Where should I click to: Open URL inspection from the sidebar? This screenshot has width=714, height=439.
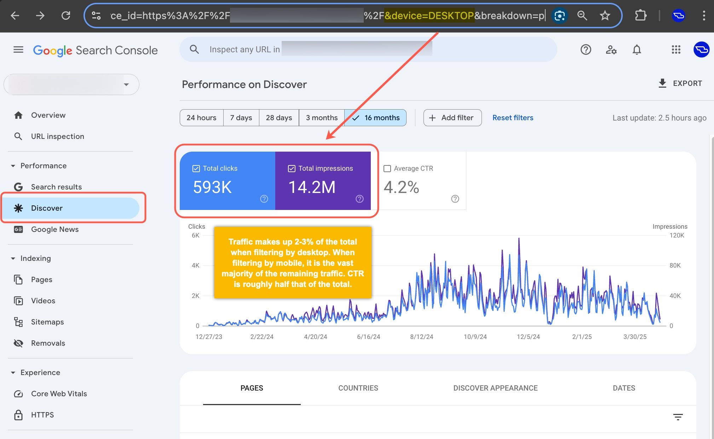click(57, 136)
